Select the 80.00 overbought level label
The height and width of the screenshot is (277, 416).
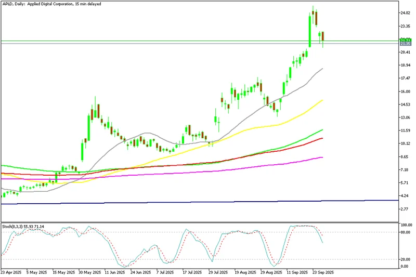405,232
